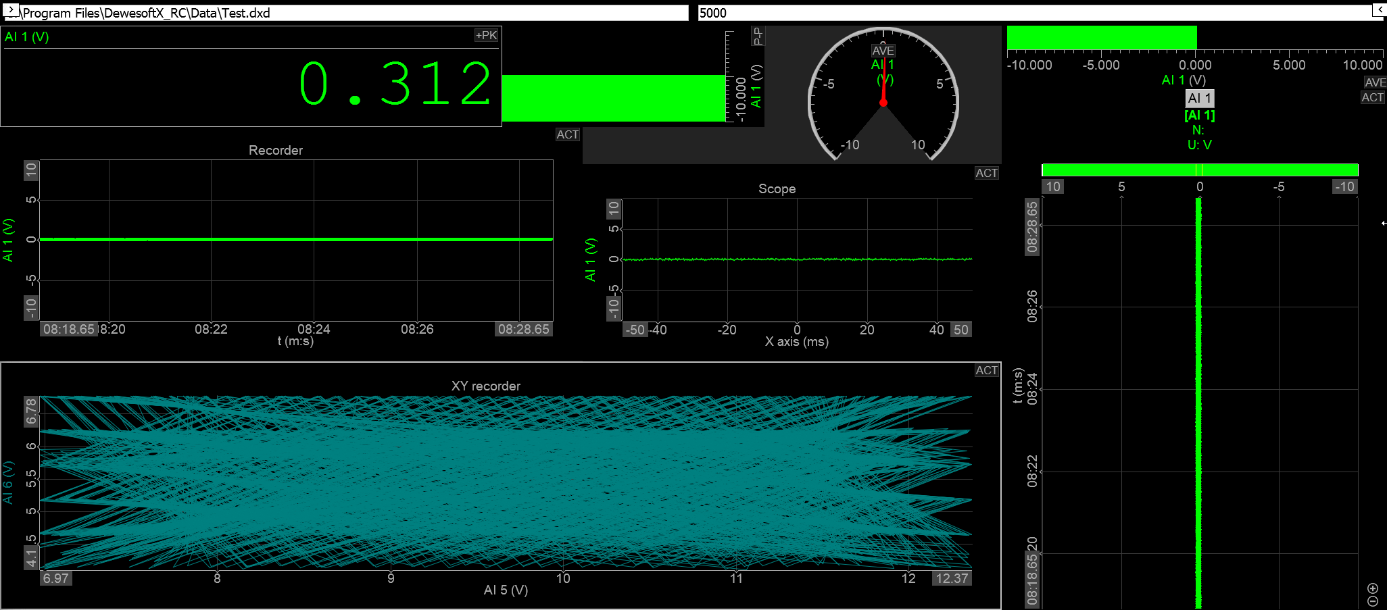Click the arrow icon at top-right of the 5000 field
The width and height of the screenshot is (1387, 610).
coord(1380,10)
